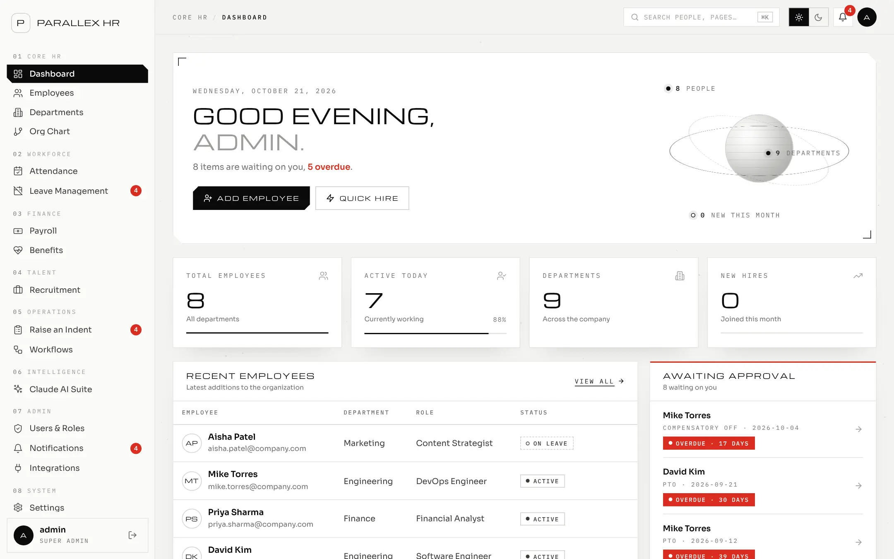Open Integrations in the sidebar
Image resolution: width=894 pixels, height=559 pixels.
[77, 468]
